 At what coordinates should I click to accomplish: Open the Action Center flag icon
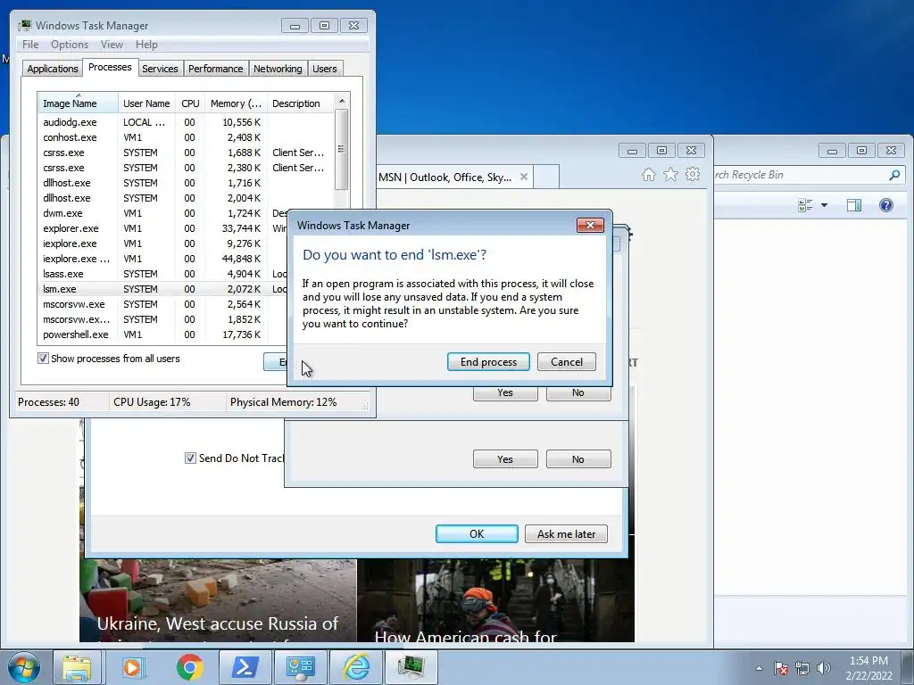(781, 668)
